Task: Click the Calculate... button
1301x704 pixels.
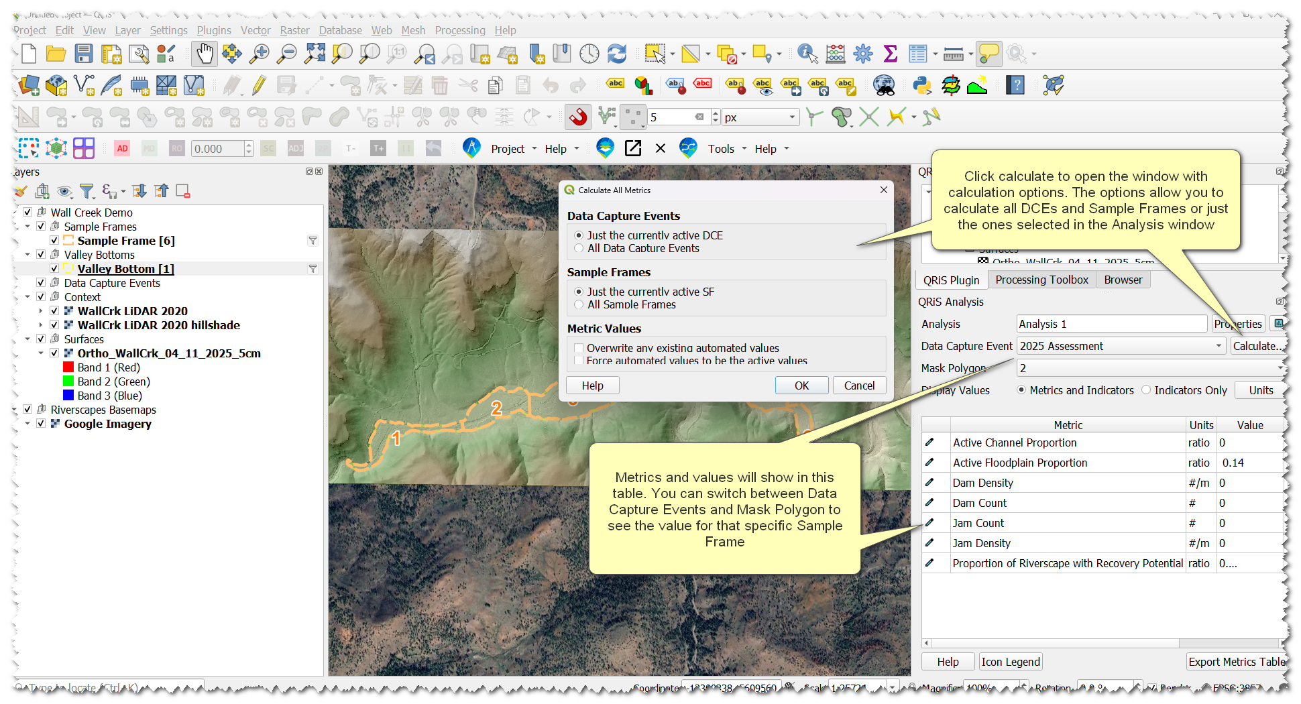Action: 1257,346
